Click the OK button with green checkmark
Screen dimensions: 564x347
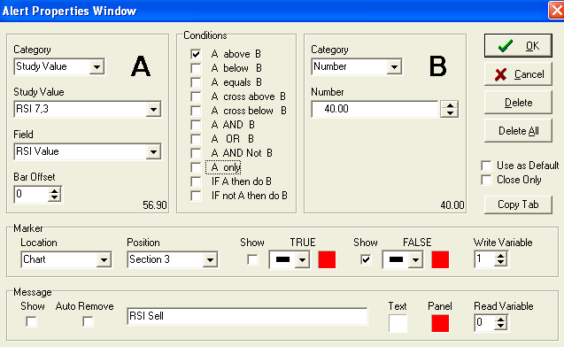tap(518, 46)
